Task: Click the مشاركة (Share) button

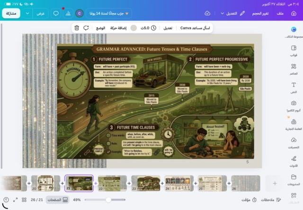Action: pos(11,13)
